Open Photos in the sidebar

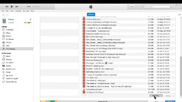[9, 42]
